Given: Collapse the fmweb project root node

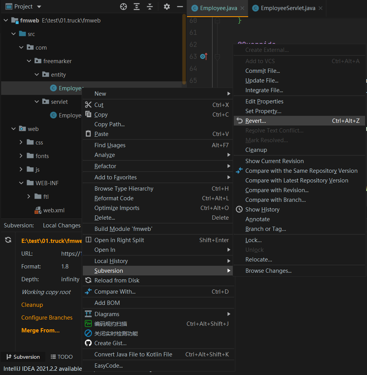Looking at the screenshot, I should (x=6, y=20).
